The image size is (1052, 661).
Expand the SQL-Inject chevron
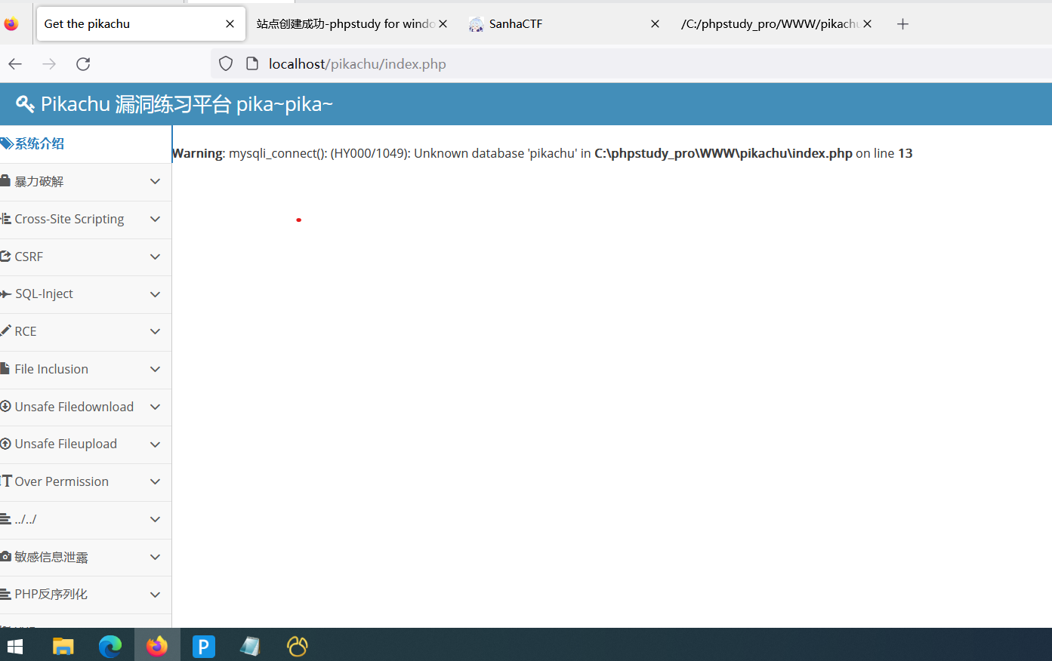click(x=155, y=294)
